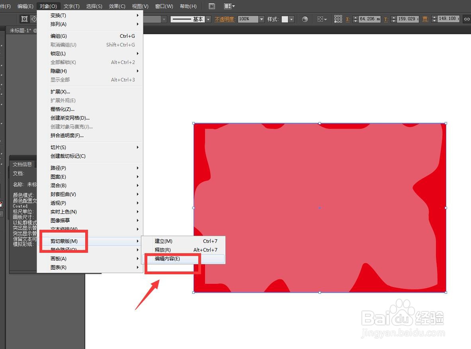
Task: Open the opacity percentage dropdown arrow
Action: 261,19
